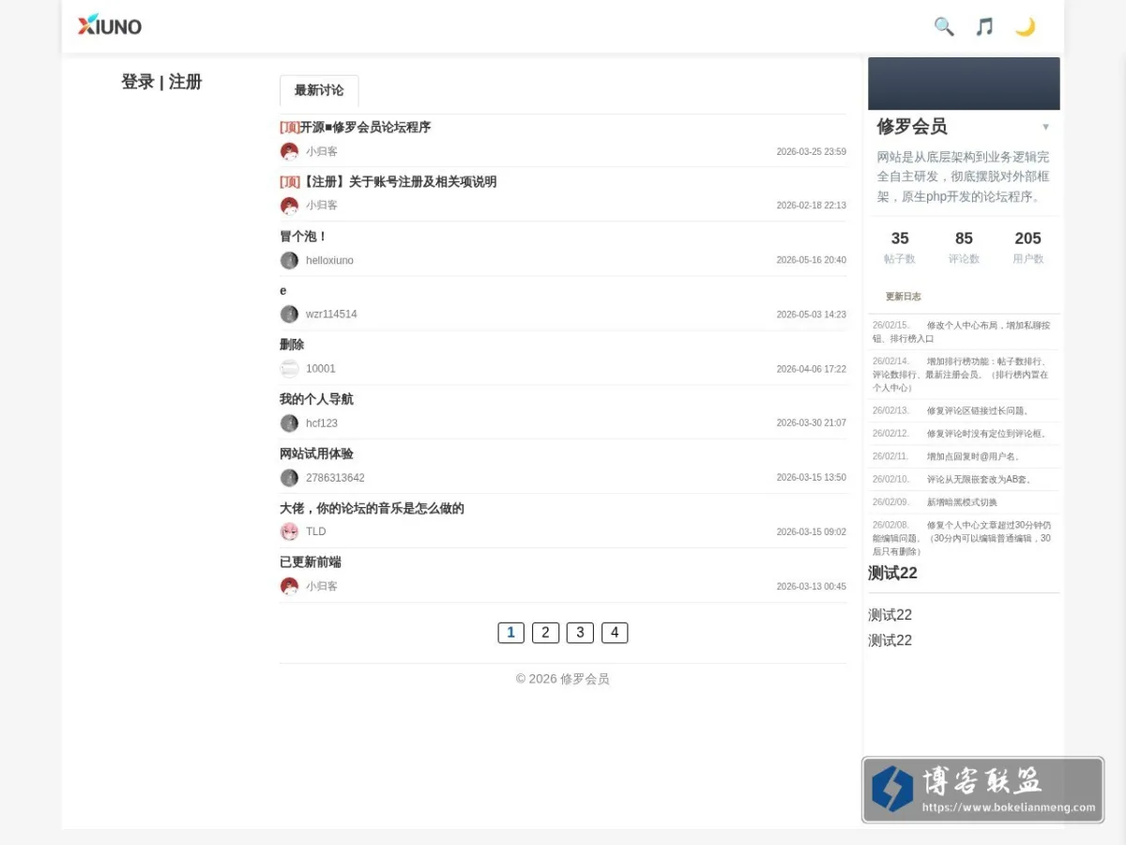Go to page 4
This screenshot has height=845, width=1126.
coord(615,633)
